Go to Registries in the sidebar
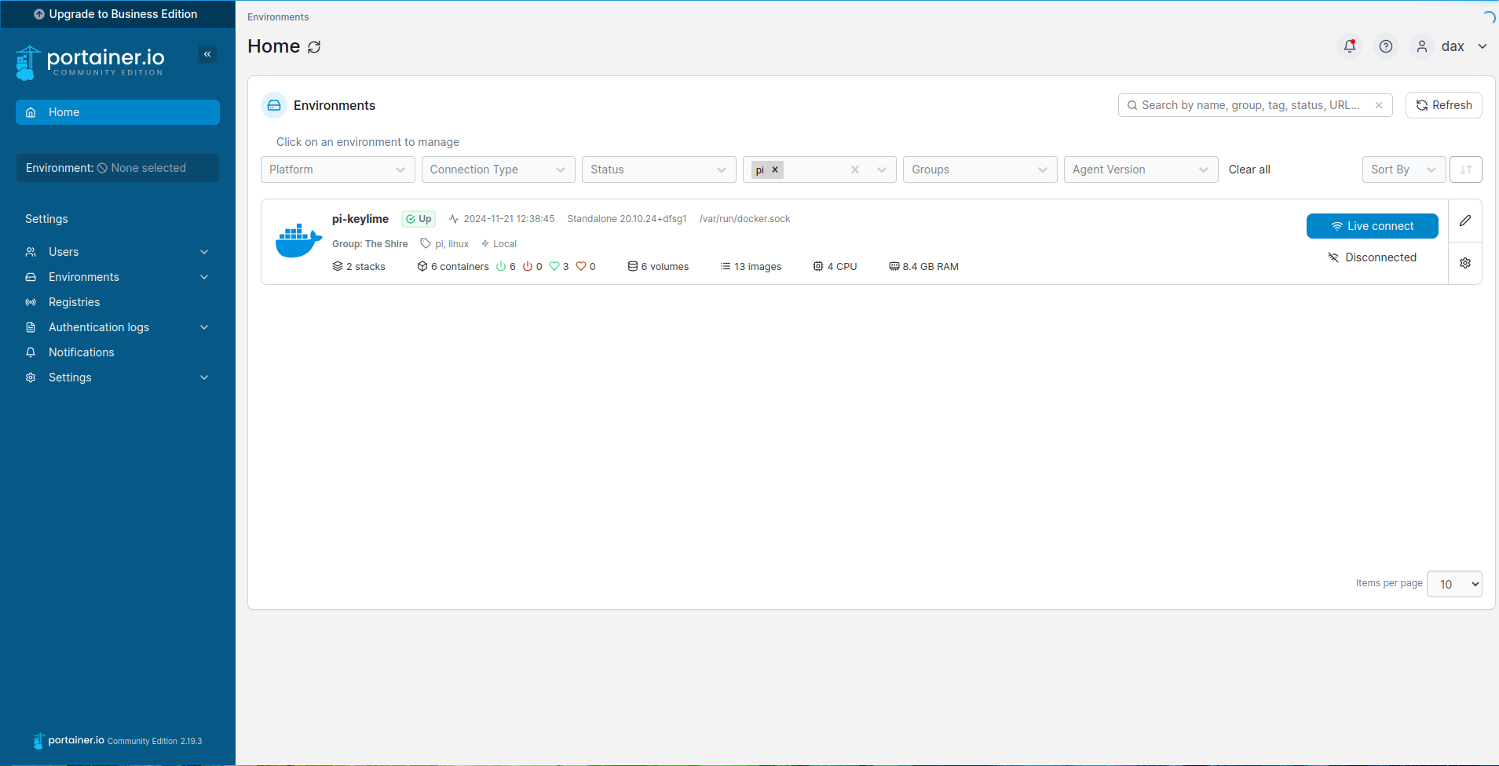 click(x=74, y=302)
